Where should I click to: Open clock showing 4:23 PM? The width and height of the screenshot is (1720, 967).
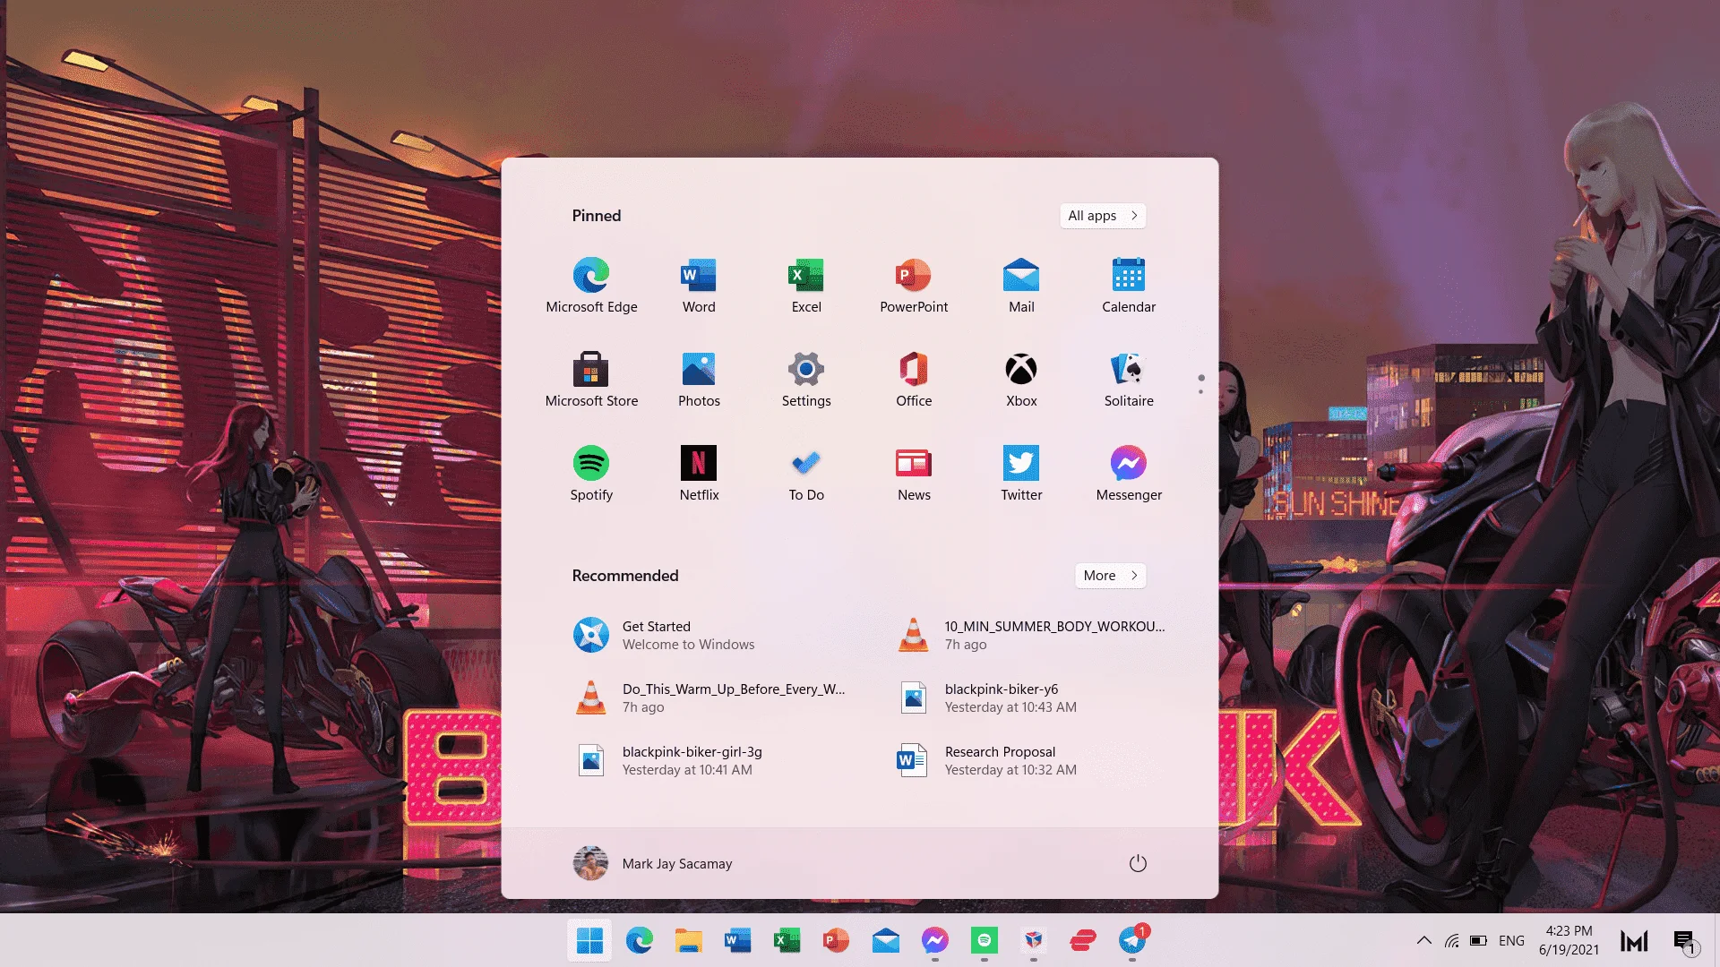coord(1569,940)
